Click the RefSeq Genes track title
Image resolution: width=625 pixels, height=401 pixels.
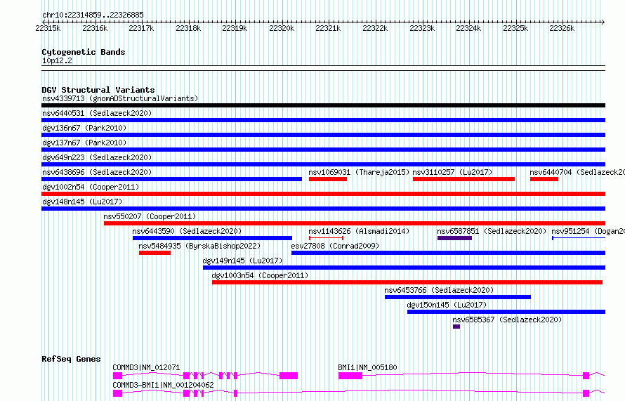point(71,359)
